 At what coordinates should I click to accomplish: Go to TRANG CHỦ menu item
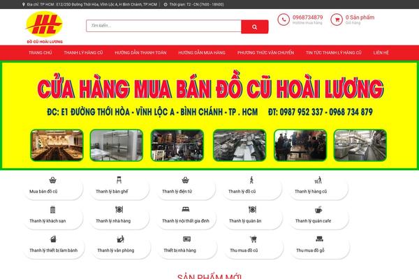(x=41, y=53)
